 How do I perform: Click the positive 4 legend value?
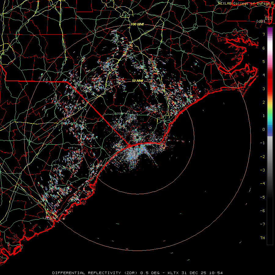click(x=264, y=75)
